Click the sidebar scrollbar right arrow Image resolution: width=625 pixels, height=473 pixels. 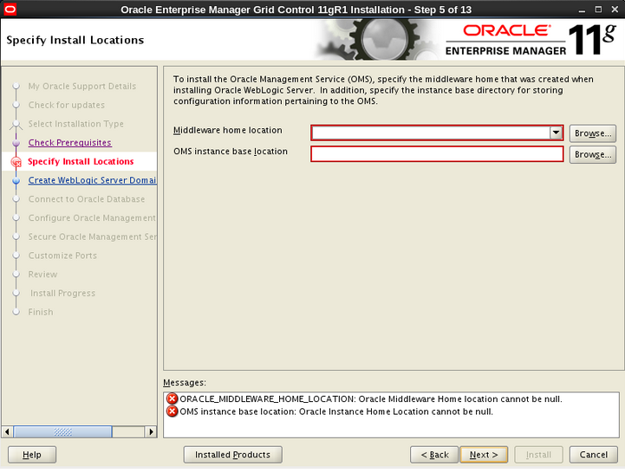click(x=151, y=431)
